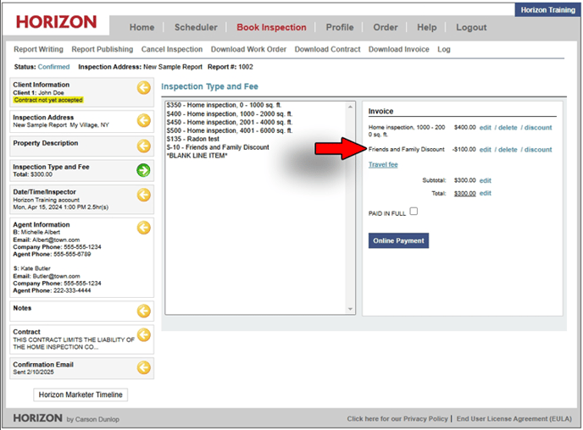The height and width of the screenshot is (430, 583).
Task: Select the $135 Radon test fee item
Action: (196, 139)
